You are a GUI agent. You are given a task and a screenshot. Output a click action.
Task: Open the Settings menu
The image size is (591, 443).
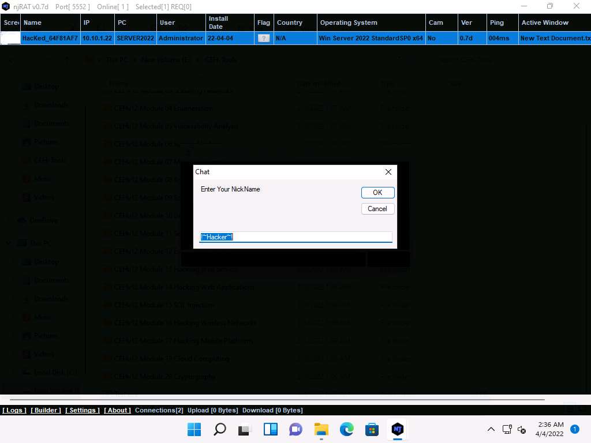coord(83,410)
